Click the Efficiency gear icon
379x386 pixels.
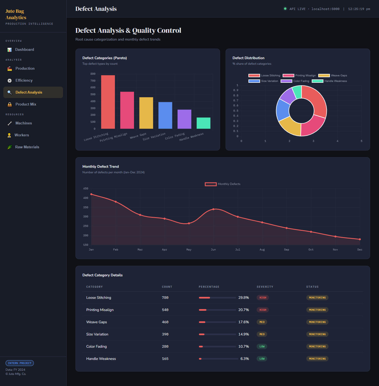[x=10, y=81]
